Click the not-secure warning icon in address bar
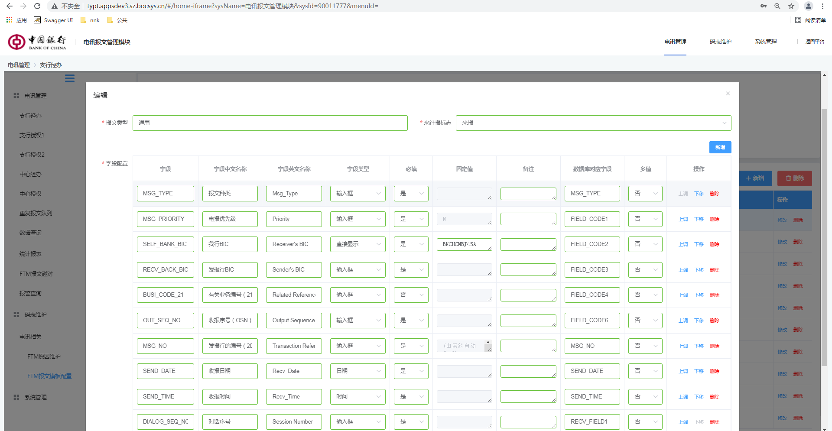The image size is (832, 431). tap(55, 6)
